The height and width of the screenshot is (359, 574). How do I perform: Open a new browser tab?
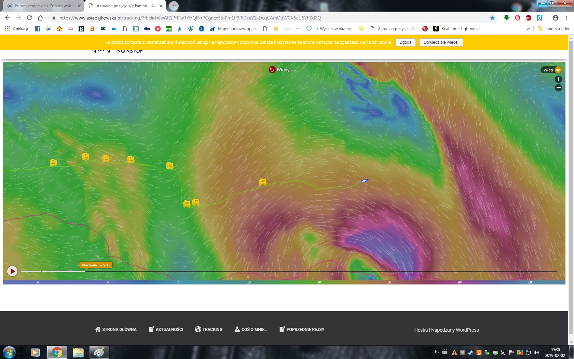(x=174, y=6)
